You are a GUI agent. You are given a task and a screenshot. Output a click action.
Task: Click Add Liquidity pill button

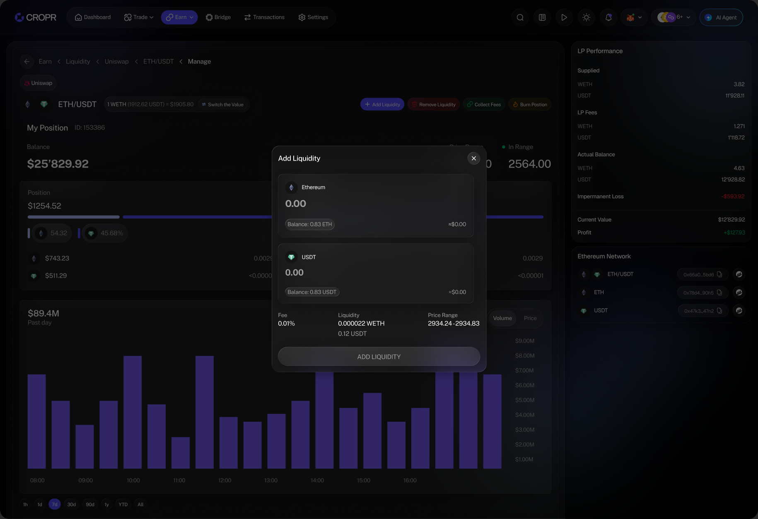click(x=382, y=105)
